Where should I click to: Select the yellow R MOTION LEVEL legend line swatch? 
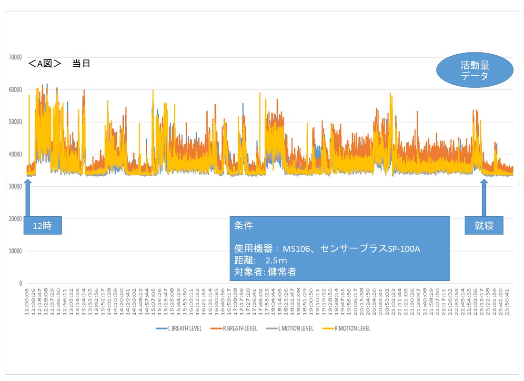[328, 329]
